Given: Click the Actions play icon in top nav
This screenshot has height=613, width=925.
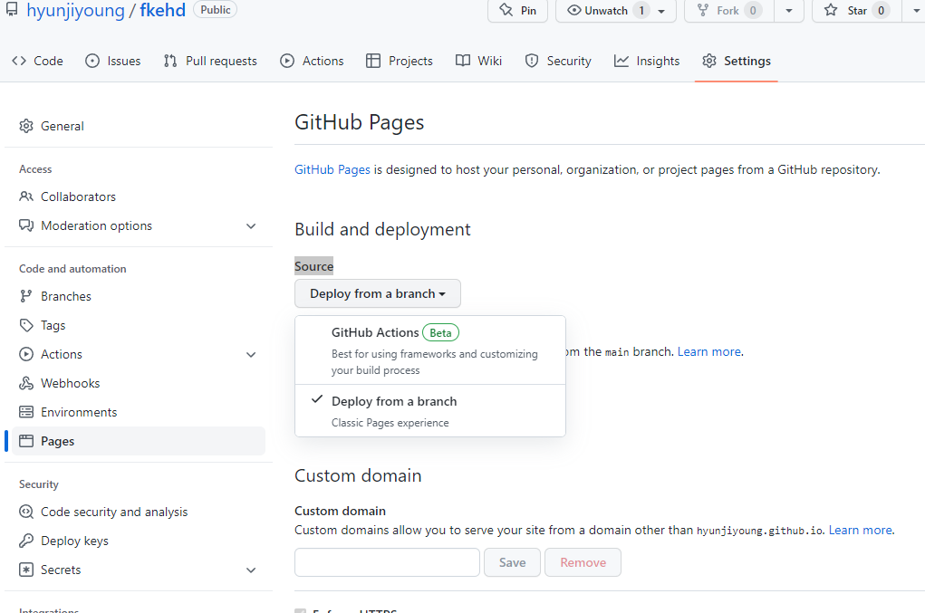Looking at the screenshot, I should 287,61.
